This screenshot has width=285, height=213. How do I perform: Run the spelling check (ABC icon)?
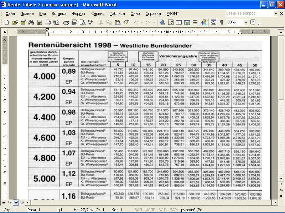[90, 22]
